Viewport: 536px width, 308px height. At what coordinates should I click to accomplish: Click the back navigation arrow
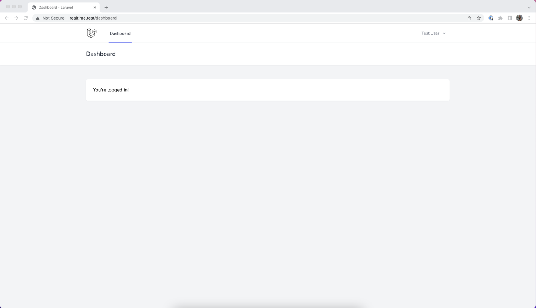tap(6, 18)
